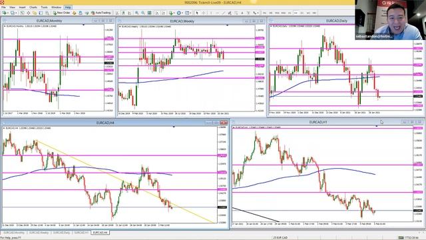Toggle the AutoTrading button
The width and height of the screenshot is (426, 240).
[x=101, y=13]
